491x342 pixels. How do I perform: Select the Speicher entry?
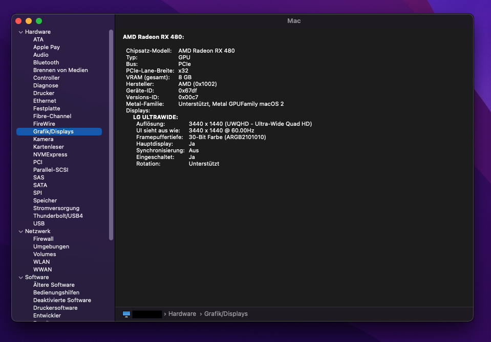tap(45, 200)
